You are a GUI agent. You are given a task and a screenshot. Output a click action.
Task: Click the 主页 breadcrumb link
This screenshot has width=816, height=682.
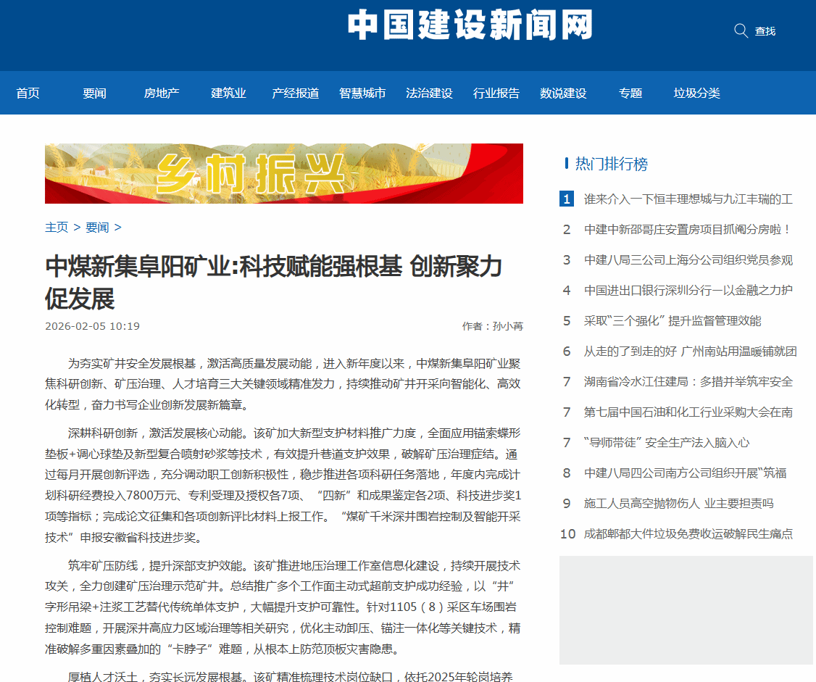(57, 228)
